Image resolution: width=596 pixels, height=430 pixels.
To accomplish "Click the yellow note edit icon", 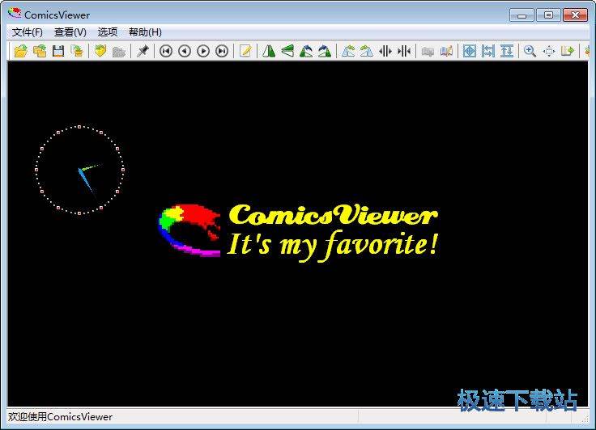I will point(245,51).
